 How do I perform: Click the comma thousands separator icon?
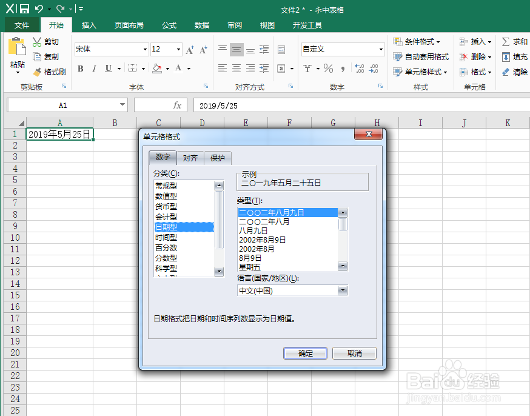point(343,69)
